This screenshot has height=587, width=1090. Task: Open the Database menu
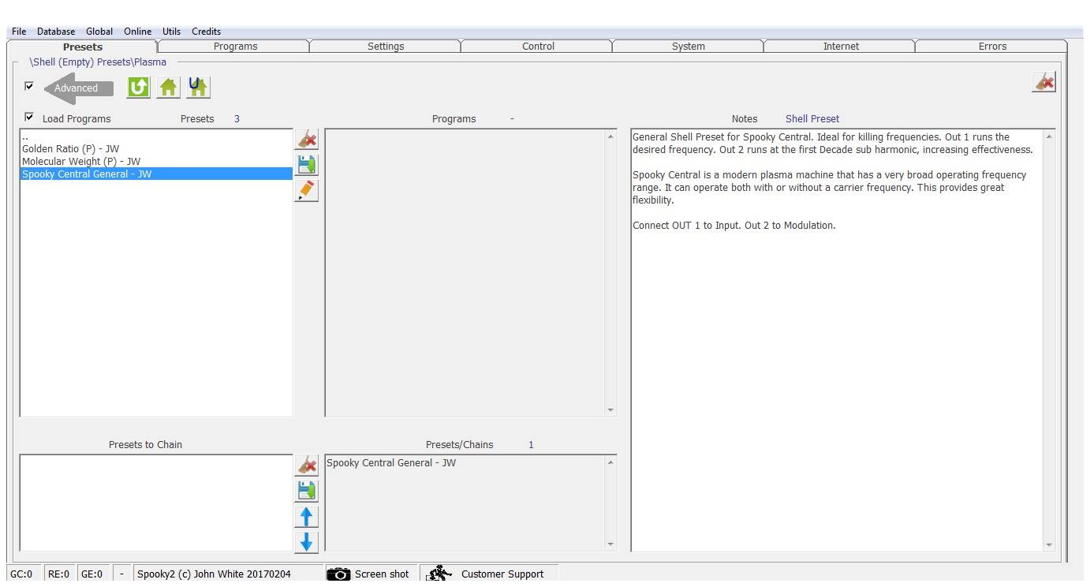(x=56, y=32)
